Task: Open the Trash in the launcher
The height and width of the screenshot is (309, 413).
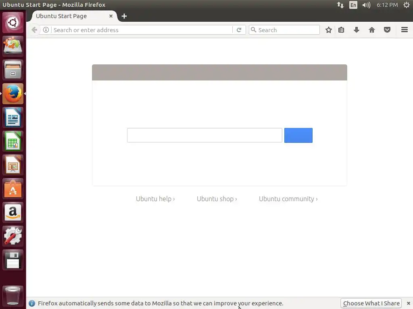Action: tap(13, 296)
